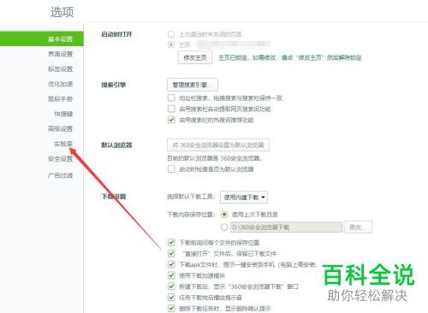This screenshot has height=313, width=428.
Task: Click the 下载内容保存位置 label
Action: click(x=191, y=215)
